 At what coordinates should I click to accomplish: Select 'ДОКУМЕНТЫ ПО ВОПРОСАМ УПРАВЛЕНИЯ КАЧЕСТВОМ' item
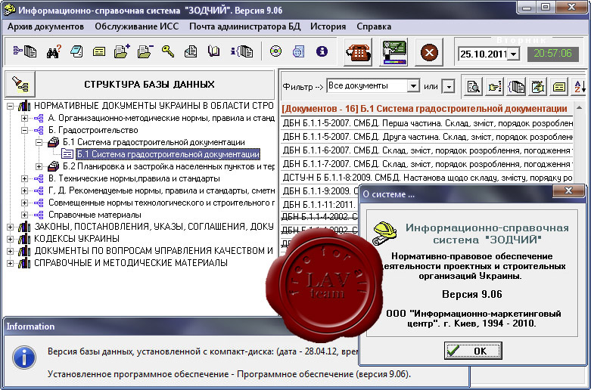pyautogui.click(x=154, y=251)
